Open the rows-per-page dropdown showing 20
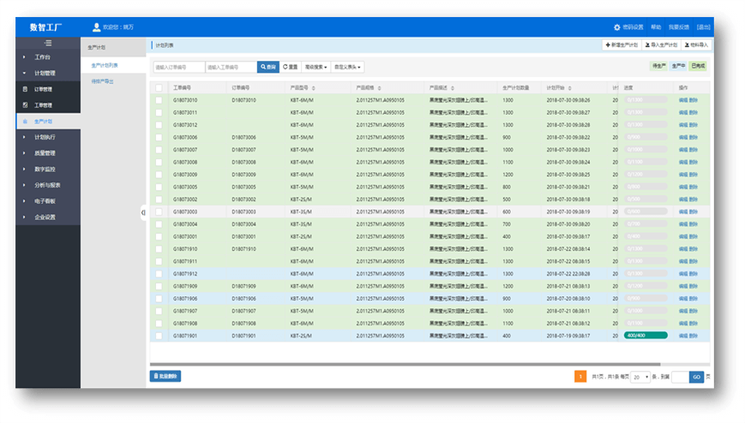Image resolution: width=745 pixels, height=423 pixels. coord(640,377)
